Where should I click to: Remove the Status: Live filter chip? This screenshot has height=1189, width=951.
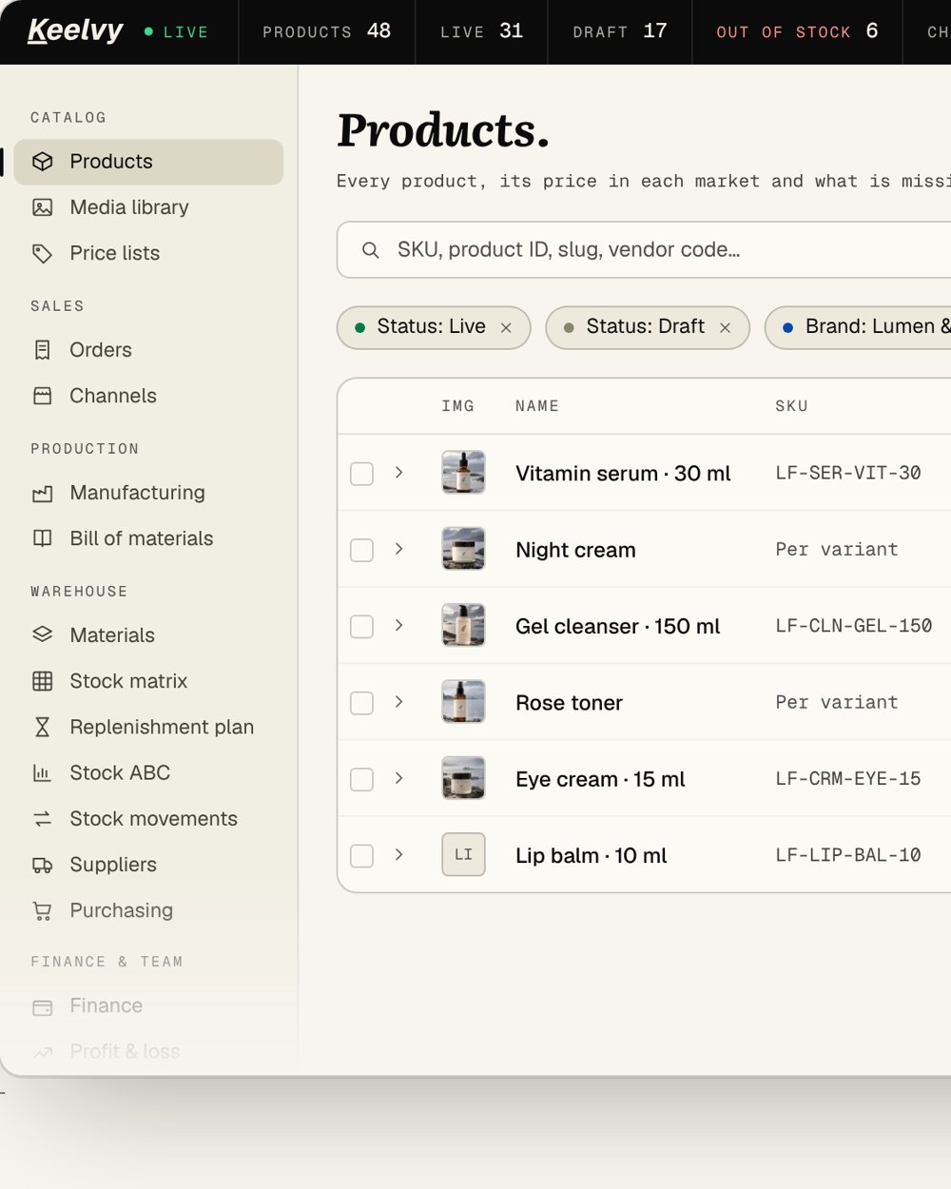(x=506, y=327)
